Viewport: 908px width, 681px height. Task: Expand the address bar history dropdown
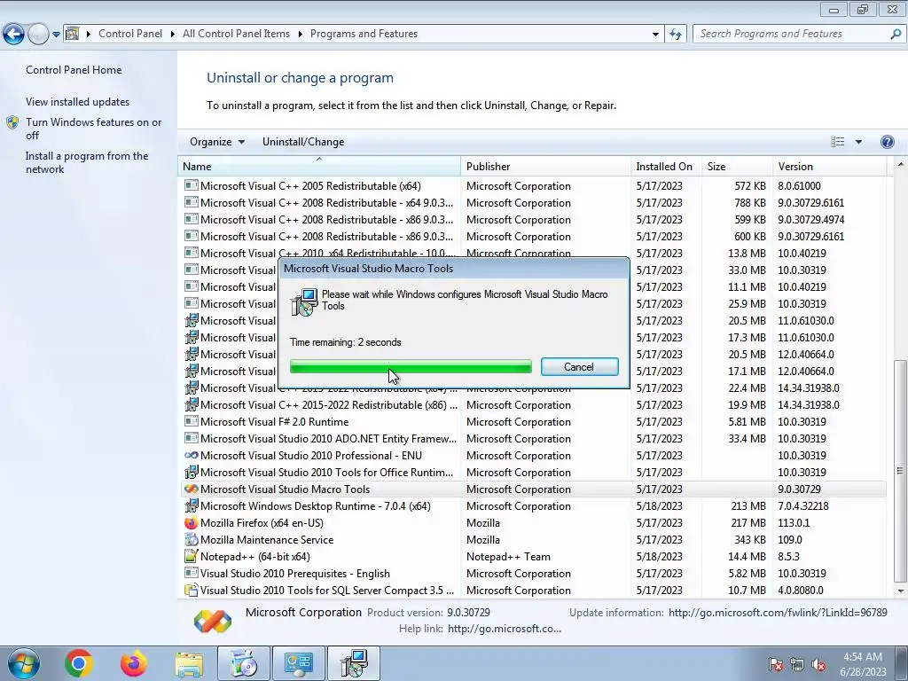coord(655,35)
